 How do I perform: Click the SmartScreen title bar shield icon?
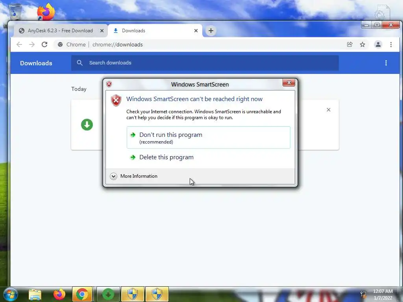[109, 84]
